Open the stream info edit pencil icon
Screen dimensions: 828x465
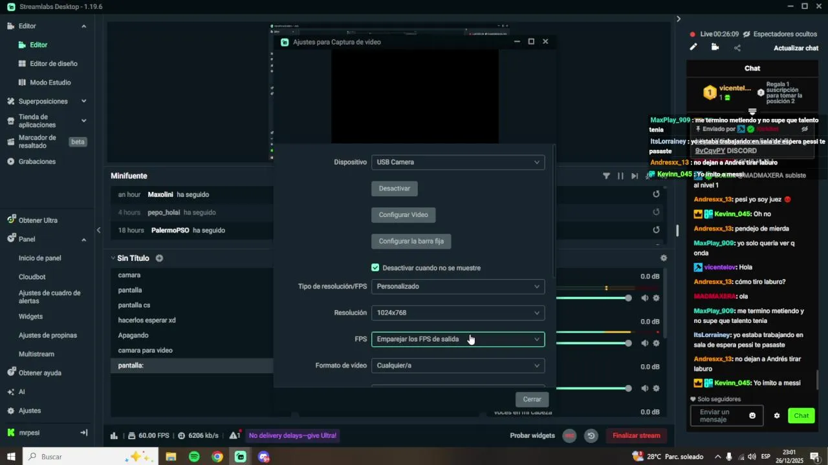693,47
